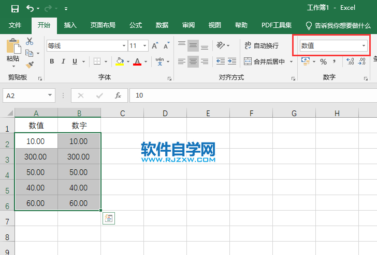Click the Select All corner triangle

pos(9,113)
